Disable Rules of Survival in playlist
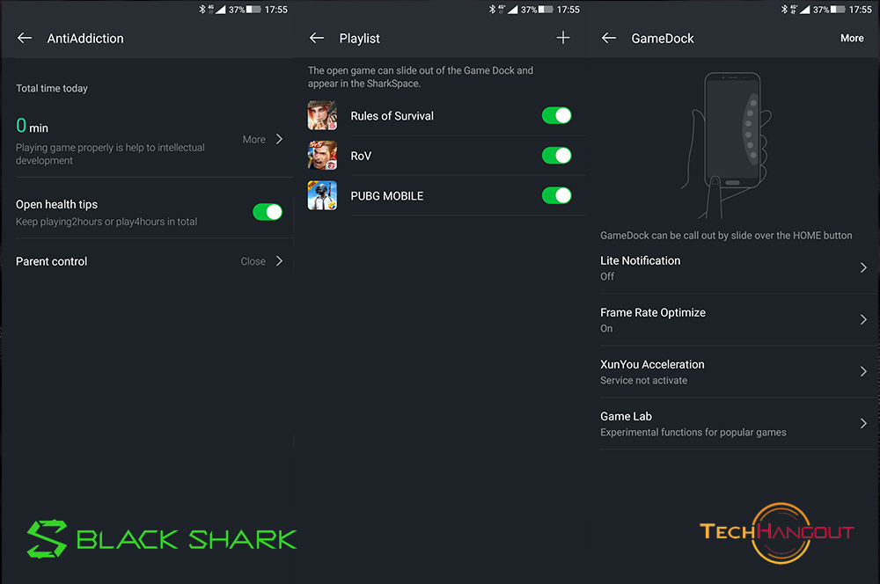 click(x=557, y=115)
